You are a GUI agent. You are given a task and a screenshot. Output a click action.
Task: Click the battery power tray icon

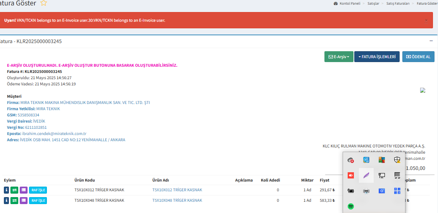point(351,191)
